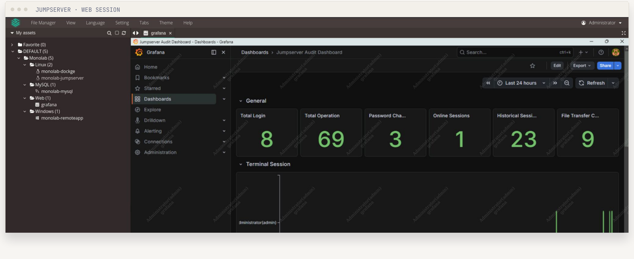634x259 pixels.
Task: Shift time range forward arrows
Action: (555, 83)
